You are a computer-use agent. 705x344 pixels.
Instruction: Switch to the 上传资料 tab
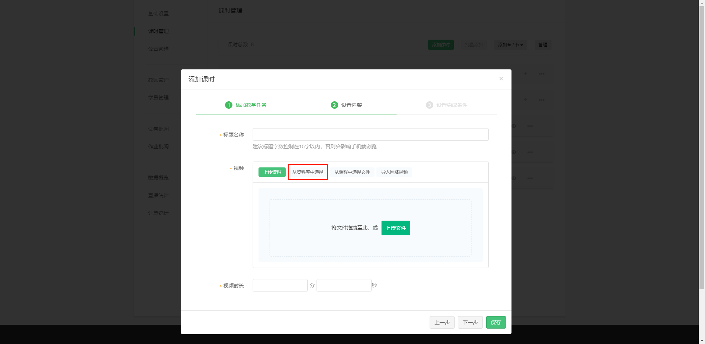(x=272, y=172)
